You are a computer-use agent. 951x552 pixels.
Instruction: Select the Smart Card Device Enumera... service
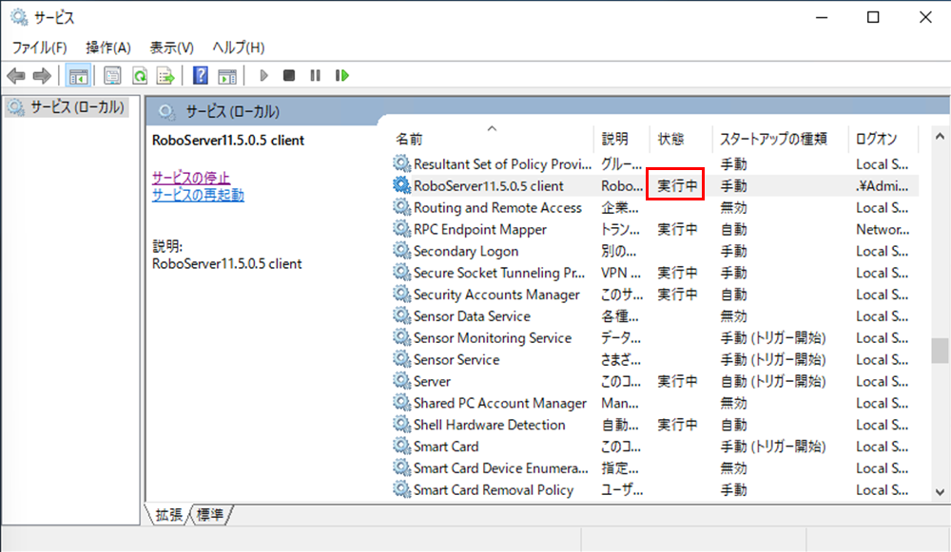point(501,468)
